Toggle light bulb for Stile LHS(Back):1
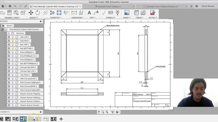Viewport: 218px width, 122px height. pos(13,52)
